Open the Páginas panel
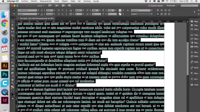The image size is (200, 112). [195, 21]
